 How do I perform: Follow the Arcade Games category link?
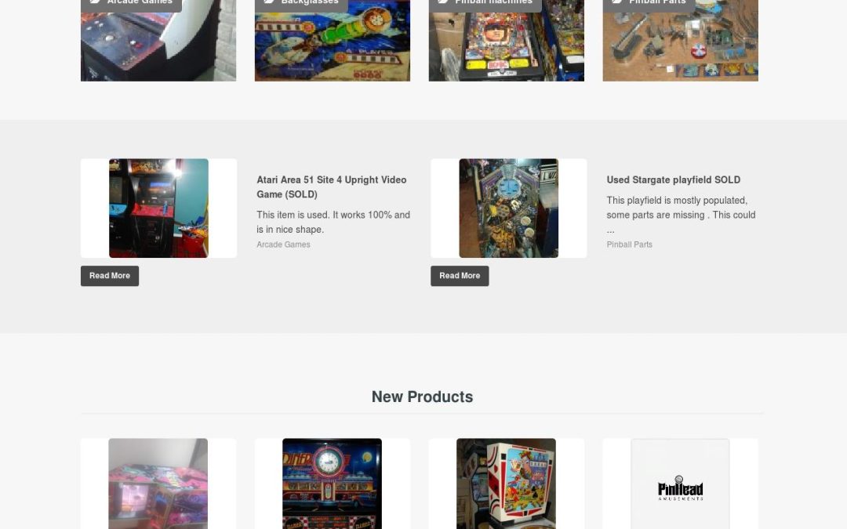283,245
